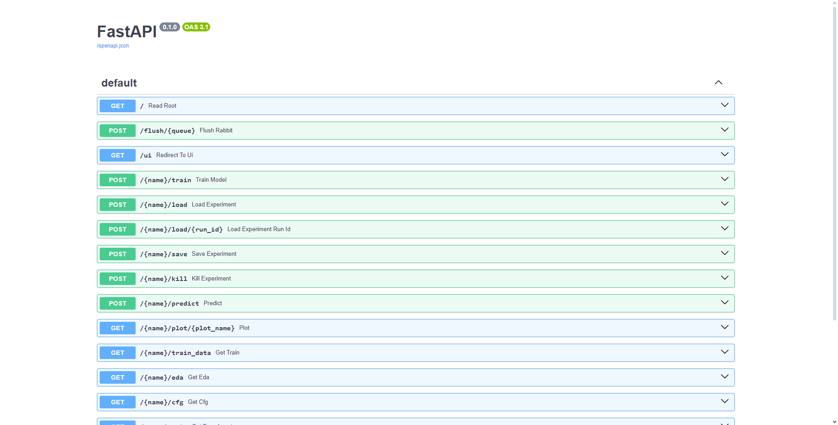Click the /flush/{queue} path text

tap(168, 131)
